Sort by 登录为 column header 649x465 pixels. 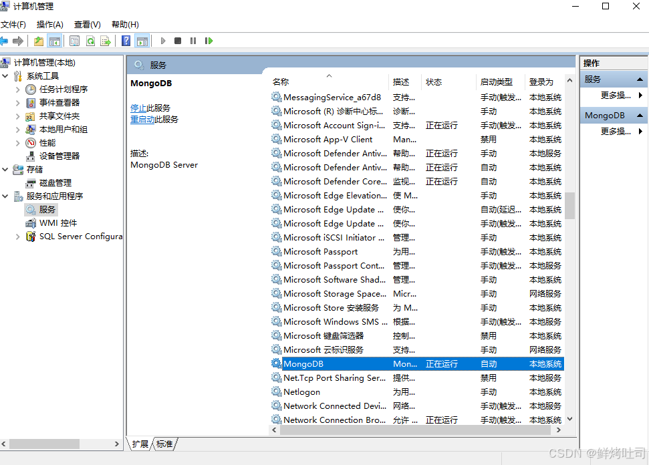[544, 82]
